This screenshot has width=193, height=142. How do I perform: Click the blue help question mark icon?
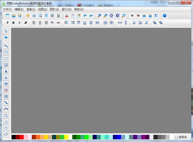165,15
